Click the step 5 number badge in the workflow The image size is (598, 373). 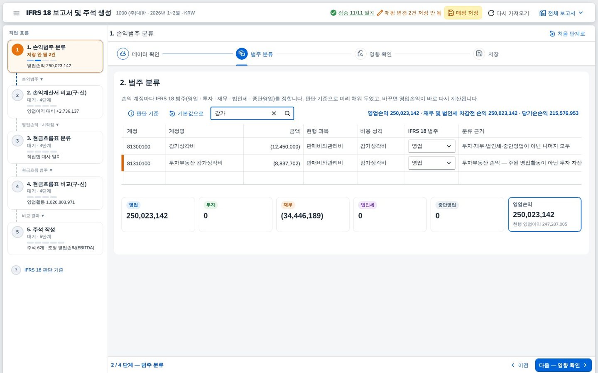tap(17, 232)
